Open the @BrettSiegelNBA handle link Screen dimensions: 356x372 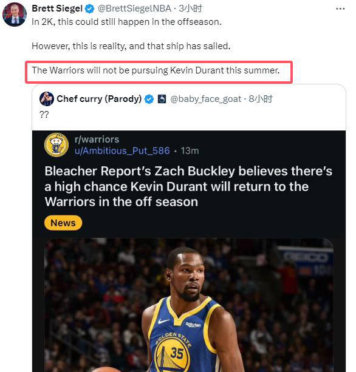tap(134, 8)
